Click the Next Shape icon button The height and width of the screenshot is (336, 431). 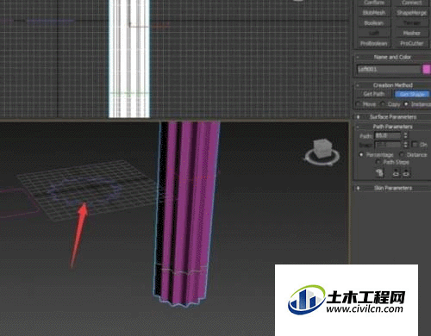pyautogui.click(x=406, y=173)
